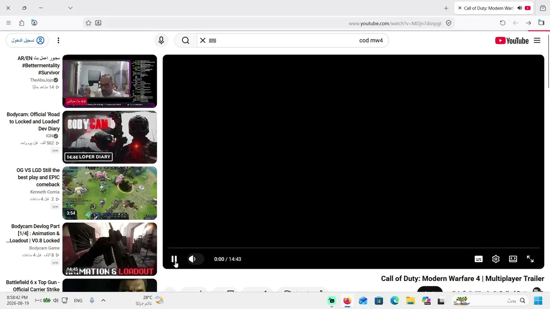This screenshot has width=550, height=309.
Task: Visit Bodycam Game channel name
Action: (x=44, y=248)
